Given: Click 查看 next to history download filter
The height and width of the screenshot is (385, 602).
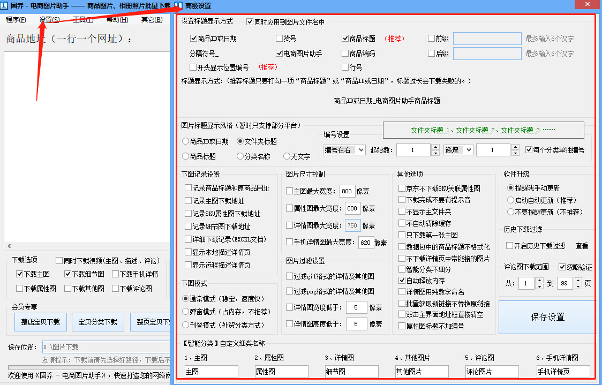Looking at the screenshot, I should coord(582,246).
